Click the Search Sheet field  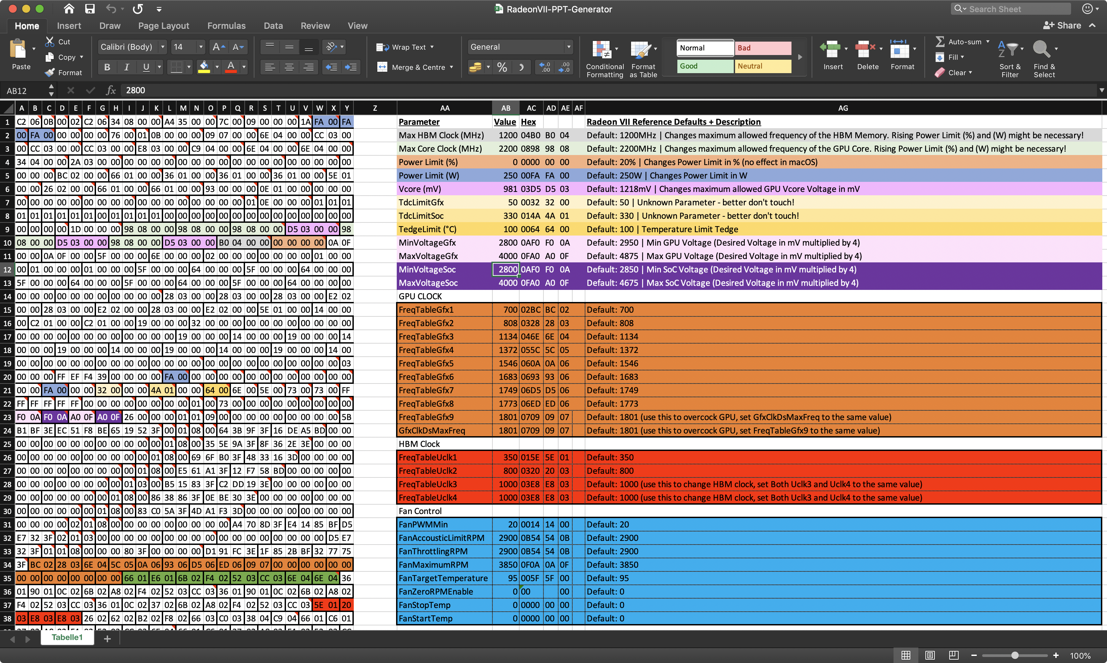(1014, 9)
